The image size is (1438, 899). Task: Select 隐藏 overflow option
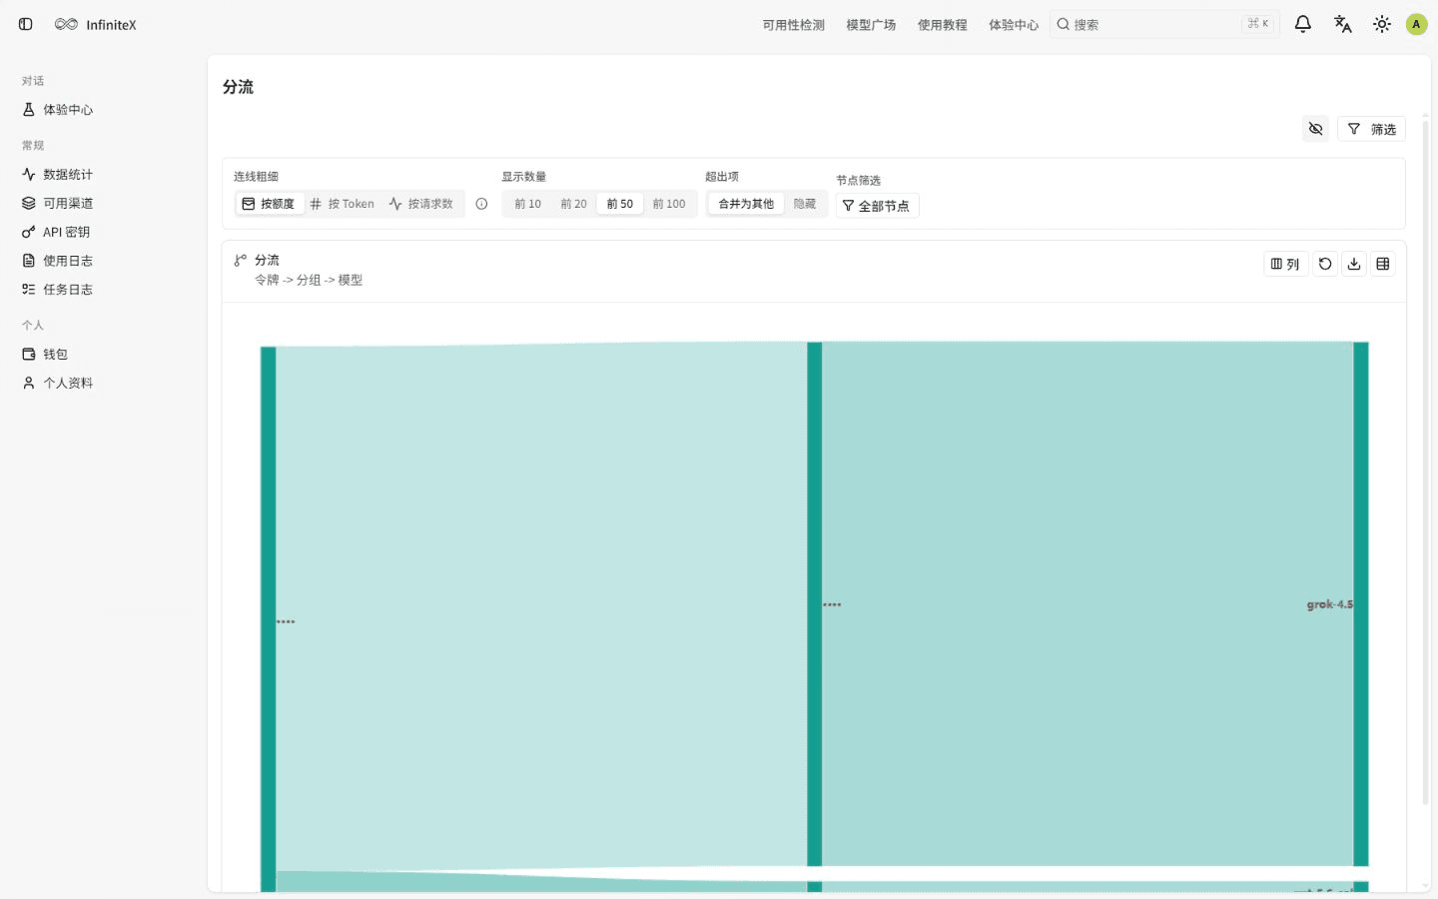point(805,204)
